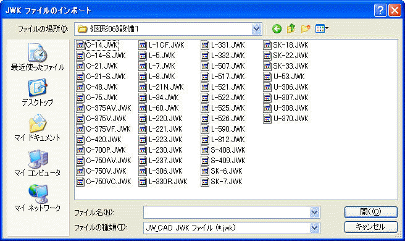Select the L-21N.JWK file icon
405x241 pixels.
point(143,87)
